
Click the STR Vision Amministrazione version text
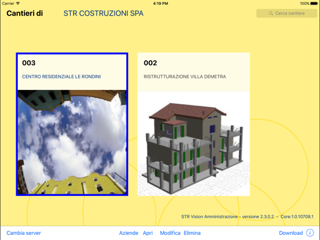[228, 217]
